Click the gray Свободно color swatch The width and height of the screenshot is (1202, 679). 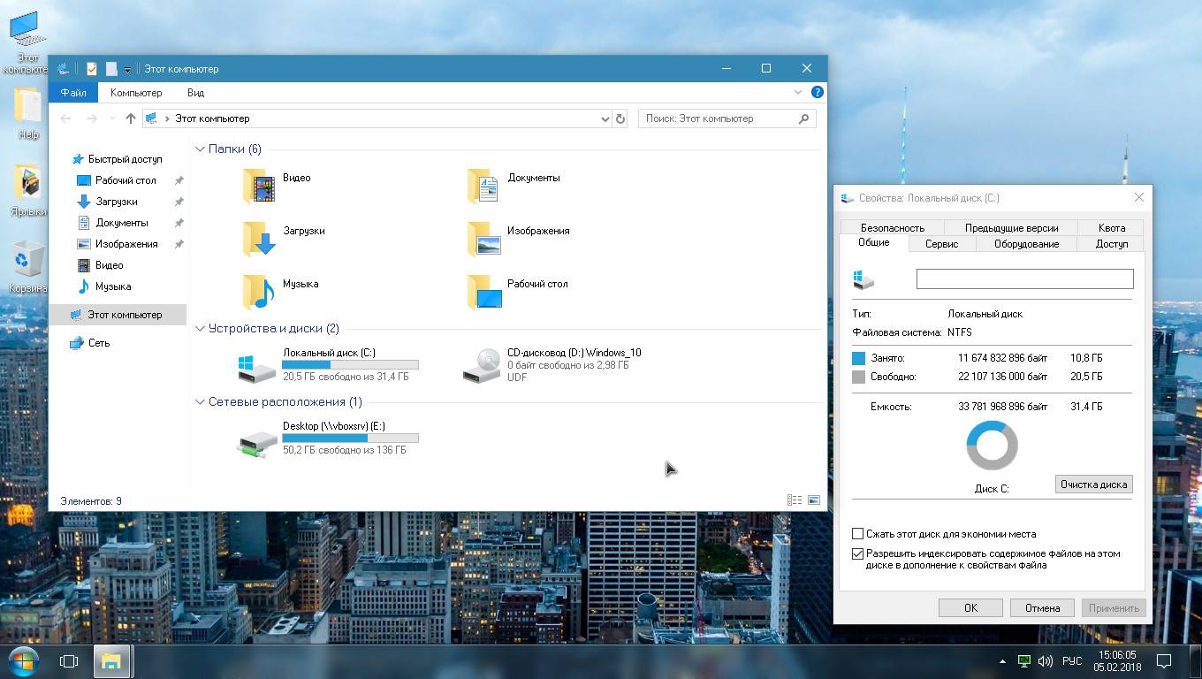point(858,377)
